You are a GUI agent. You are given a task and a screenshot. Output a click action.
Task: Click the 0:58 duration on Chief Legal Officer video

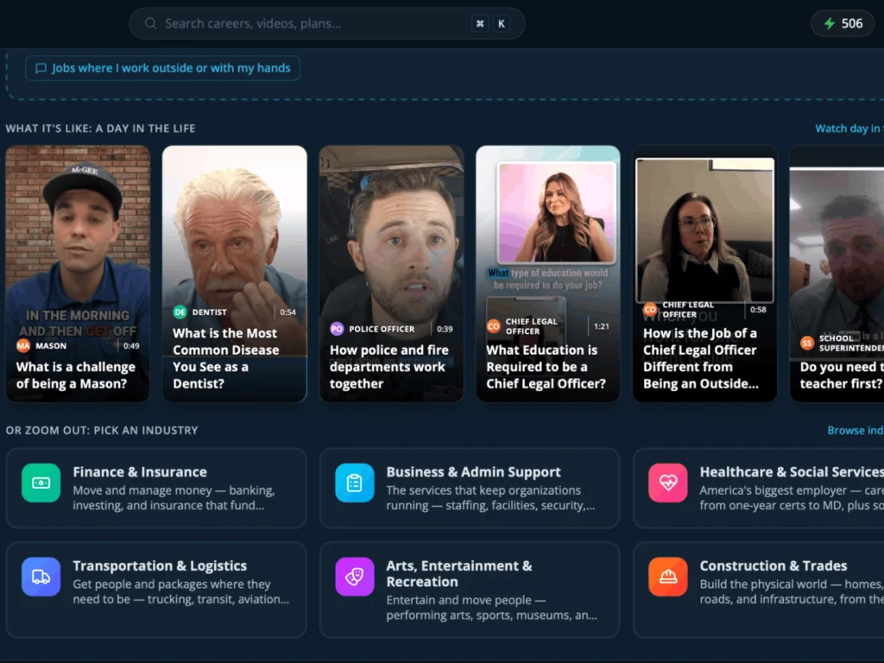[x=758, y=309]
